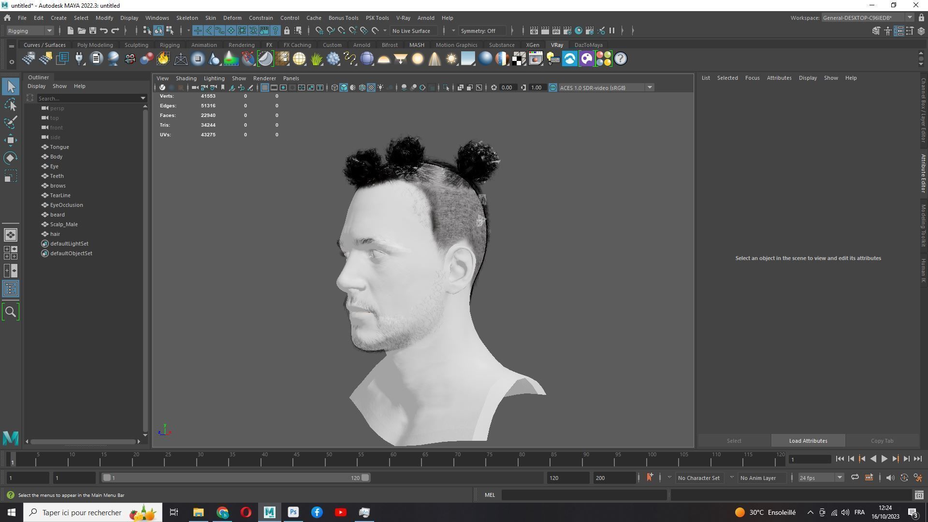The width and height of the screenshot is (928, 522).
Task: Open the V-Ray frame buffer shelf icon
Action: coord(536,59)
